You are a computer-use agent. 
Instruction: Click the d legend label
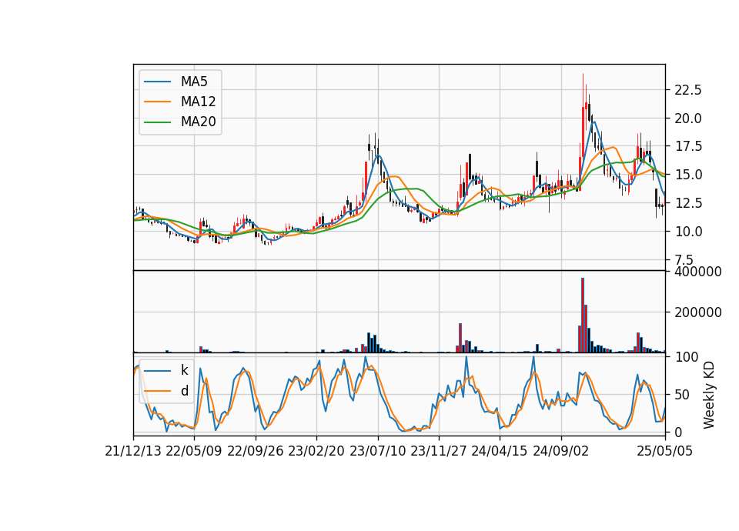click(184, 391)
